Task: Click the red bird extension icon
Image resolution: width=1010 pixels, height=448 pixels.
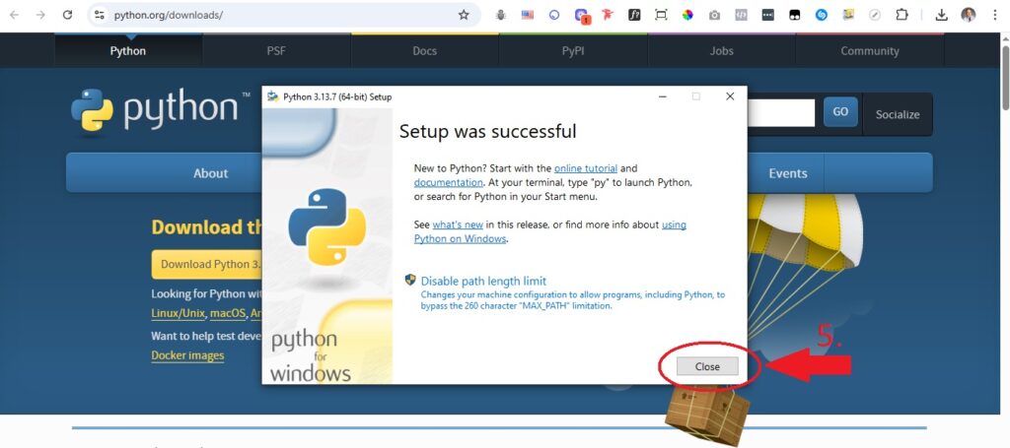Action: 608,15
